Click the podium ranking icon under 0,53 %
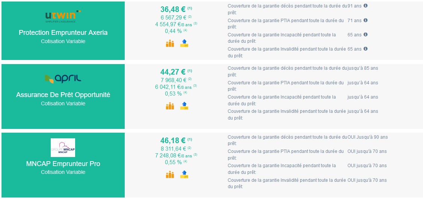The image size is (423, 199). click(x=170, y=106)
